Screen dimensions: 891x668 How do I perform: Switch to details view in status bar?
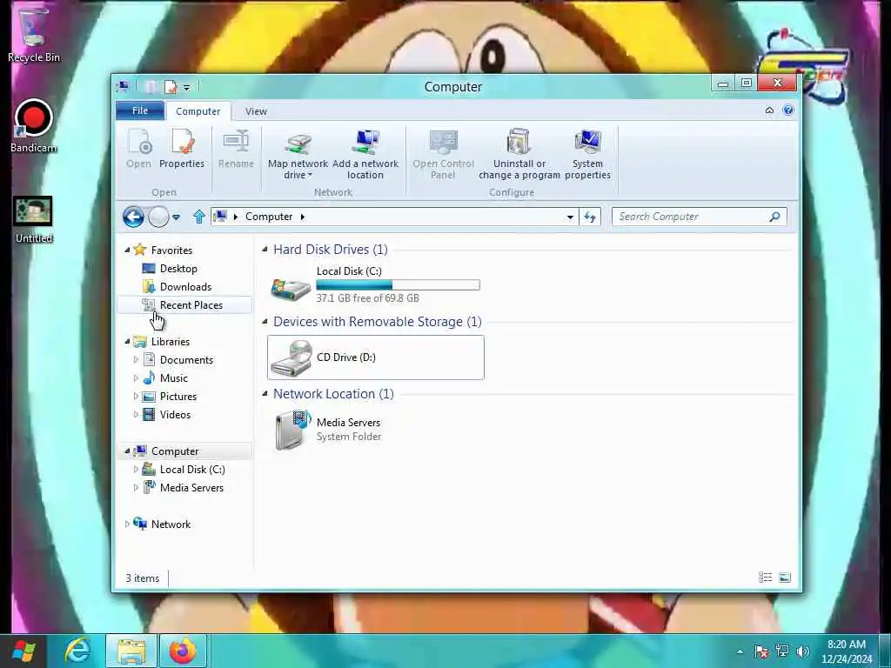point(766,578)
